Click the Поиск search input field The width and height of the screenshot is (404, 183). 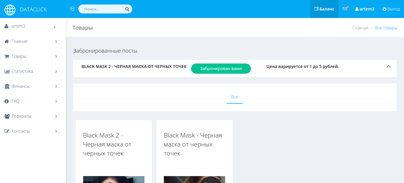pos(105,9)
